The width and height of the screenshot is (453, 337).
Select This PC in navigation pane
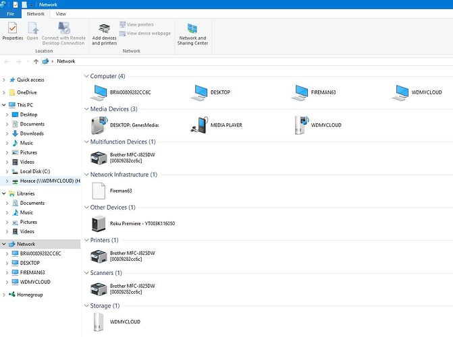click(x=25, y=105)
